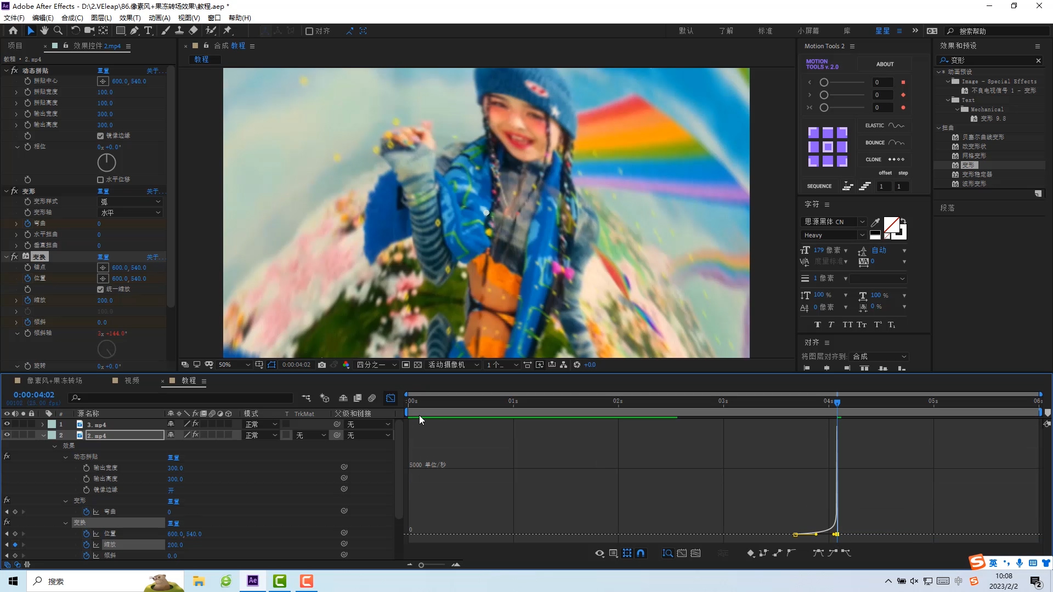The width and height of the screenshot is (1053, 592).
Task: Open blending mode dropdown for layer 3.mp4
Action: (x=261, y=424)
